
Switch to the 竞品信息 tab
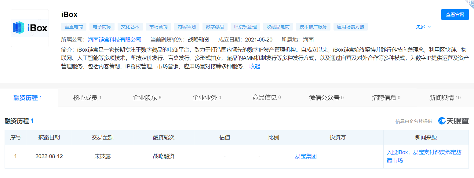266,98
